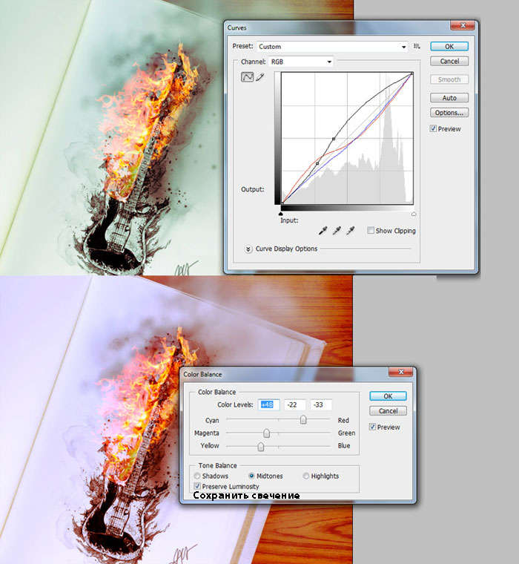Click the white input slider under curve graph
This screenshot has width=519, height=564.
click(414, 214)
